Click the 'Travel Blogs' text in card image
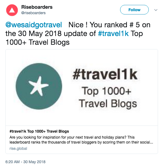 pyautogui.click(x=108, y=104)
